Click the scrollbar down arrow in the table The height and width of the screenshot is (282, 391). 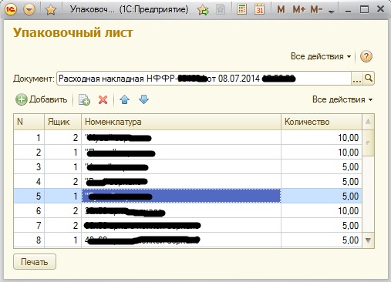click(368, 240)
